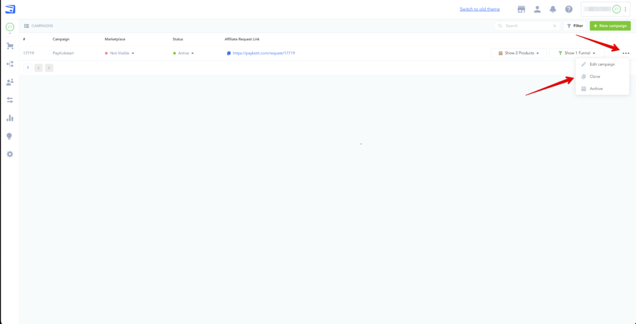
Task: Open the Active status dropdown
Action: [183, 53]
